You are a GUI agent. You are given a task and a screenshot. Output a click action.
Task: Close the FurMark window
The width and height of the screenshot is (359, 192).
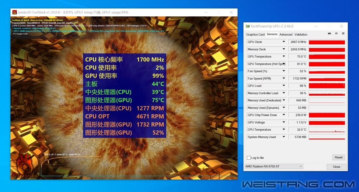[x=231, y=12]
